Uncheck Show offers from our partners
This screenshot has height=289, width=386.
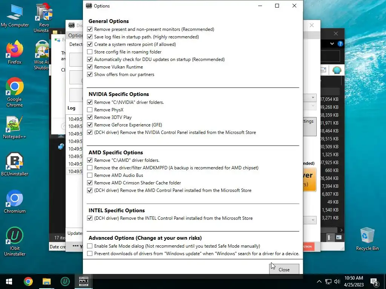coord(90,75)
